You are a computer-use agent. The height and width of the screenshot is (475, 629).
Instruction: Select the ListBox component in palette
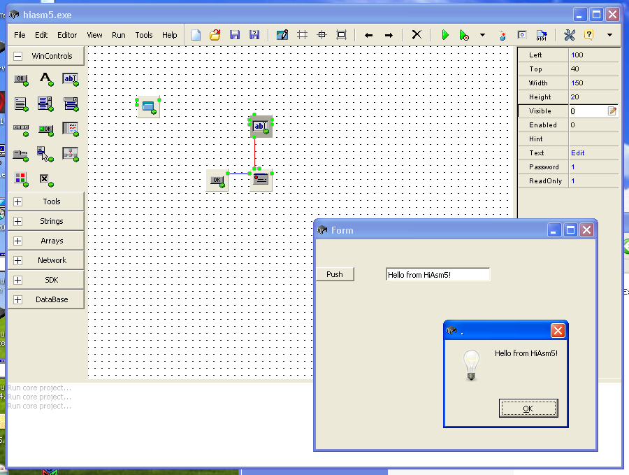click(45, 104)
